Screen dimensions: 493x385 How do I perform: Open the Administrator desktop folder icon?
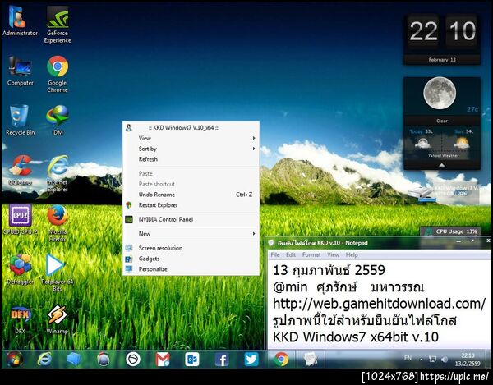tap(20, 21)
